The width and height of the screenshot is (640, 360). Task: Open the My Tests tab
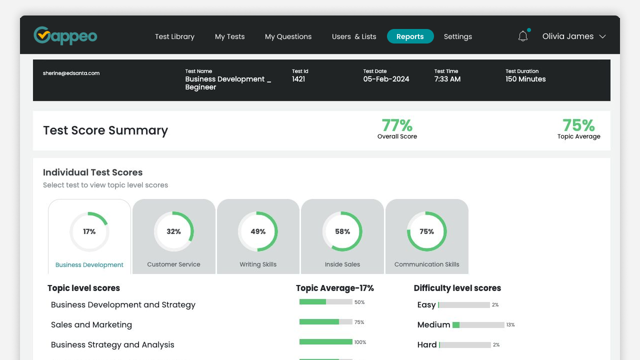229,36
